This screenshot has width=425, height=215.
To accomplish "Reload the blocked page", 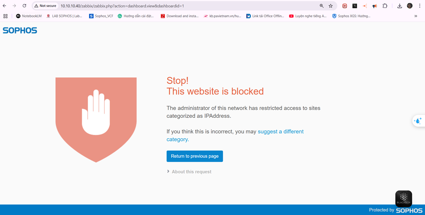I will (24, 6).
